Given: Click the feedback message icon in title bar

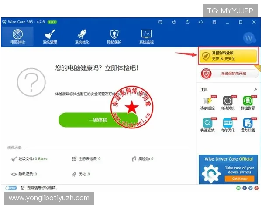Looking at the screenshot, I should click(160, 22).
